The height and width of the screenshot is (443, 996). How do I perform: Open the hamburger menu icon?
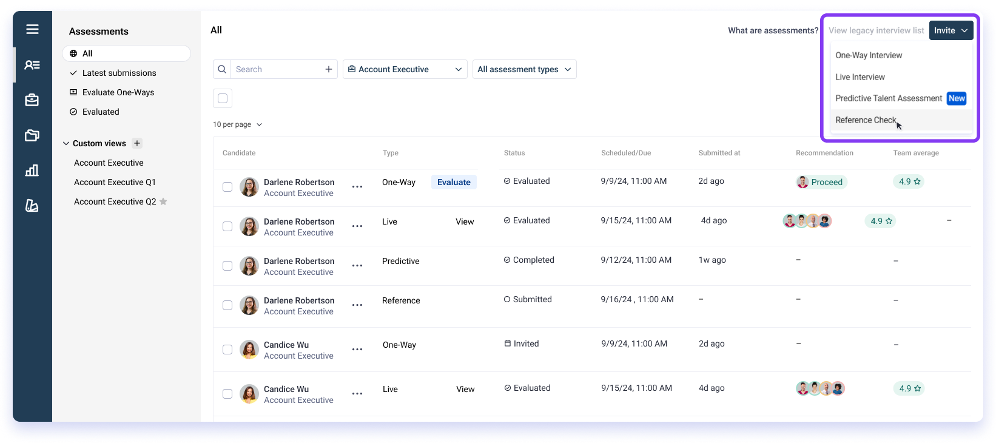pyautogui.click(x=32, y=29)
